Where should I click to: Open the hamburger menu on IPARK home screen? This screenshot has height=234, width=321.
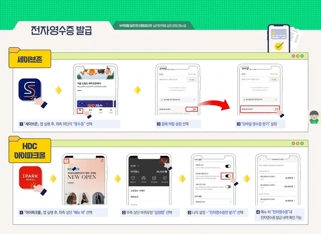coord(66,161)
